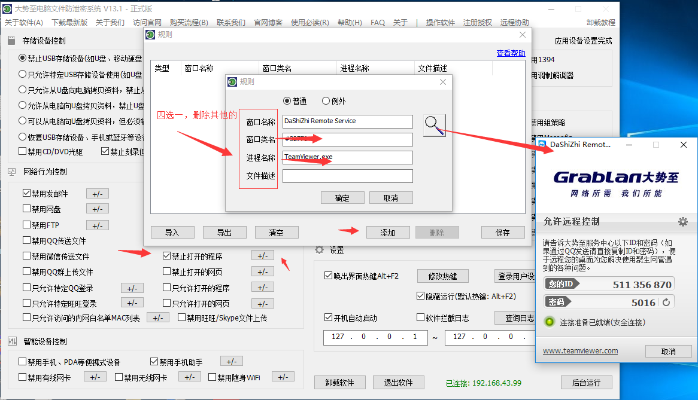Click the 进程名称 column header

coord(355,68)
